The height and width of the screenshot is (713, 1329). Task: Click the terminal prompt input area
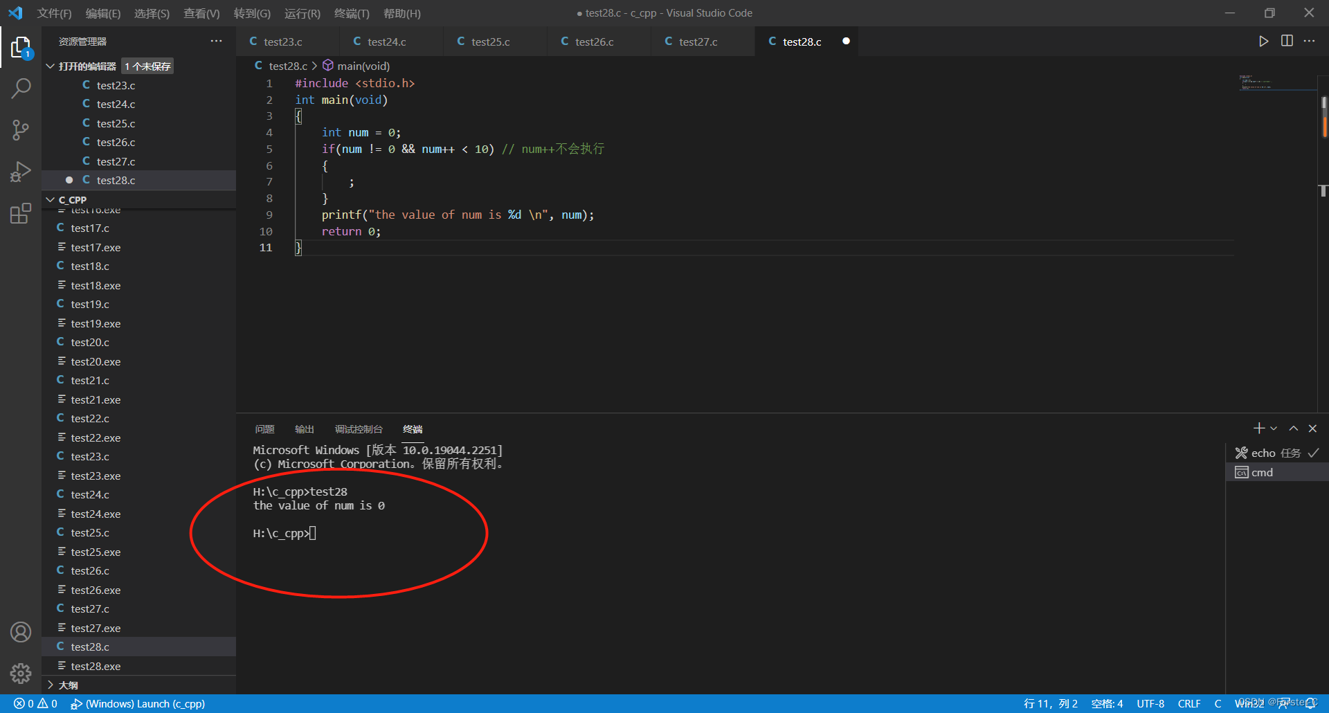(313, 533)
